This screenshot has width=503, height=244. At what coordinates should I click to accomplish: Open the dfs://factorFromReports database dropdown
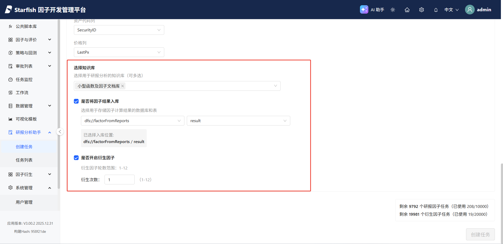pos(133,121)
